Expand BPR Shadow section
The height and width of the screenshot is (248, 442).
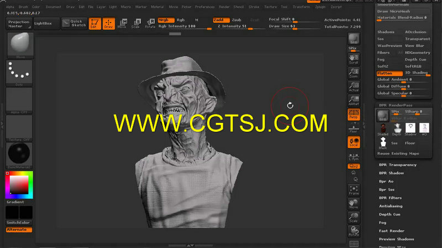391,173
